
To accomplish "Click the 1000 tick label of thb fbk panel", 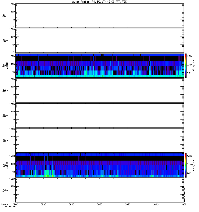I will click(x=12, y=56).
